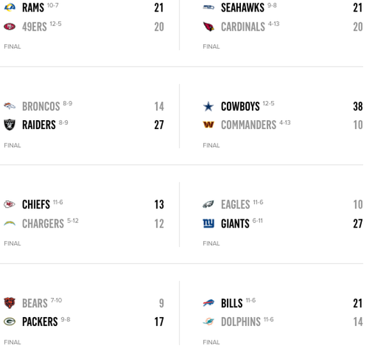This screenshot has width=372, height=351.
Task: Open the Chiefs team link
Action: pyautogui.click(x=36, y=205)
